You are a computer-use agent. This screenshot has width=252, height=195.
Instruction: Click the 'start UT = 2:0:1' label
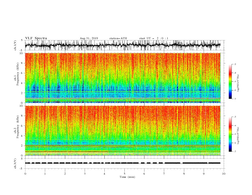(x=154, y=38)
